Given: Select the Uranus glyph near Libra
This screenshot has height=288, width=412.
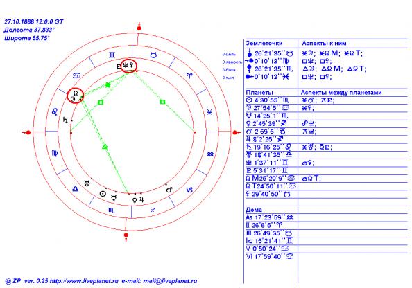Looking at the screenshot, I should pyautogui.click(x=87, y=183).
